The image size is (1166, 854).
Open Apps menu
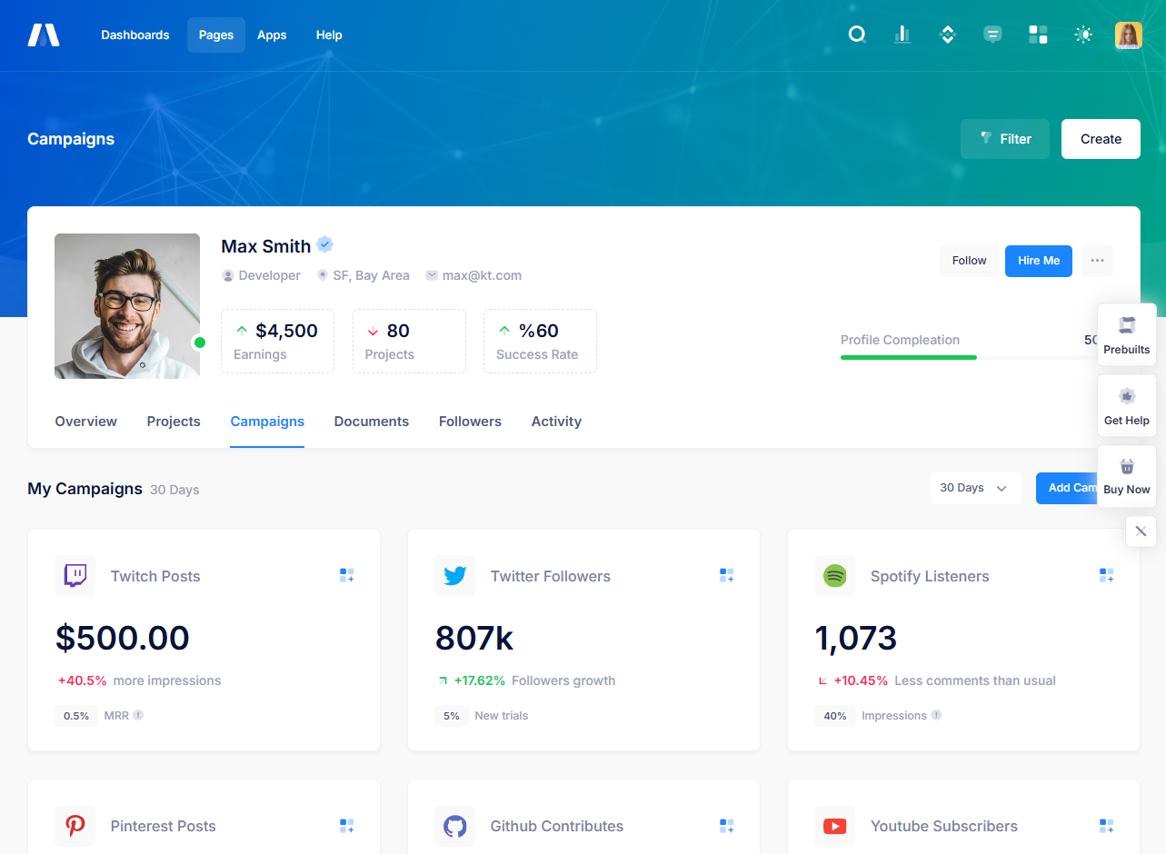pyautogui.click(x=272, y=35)
